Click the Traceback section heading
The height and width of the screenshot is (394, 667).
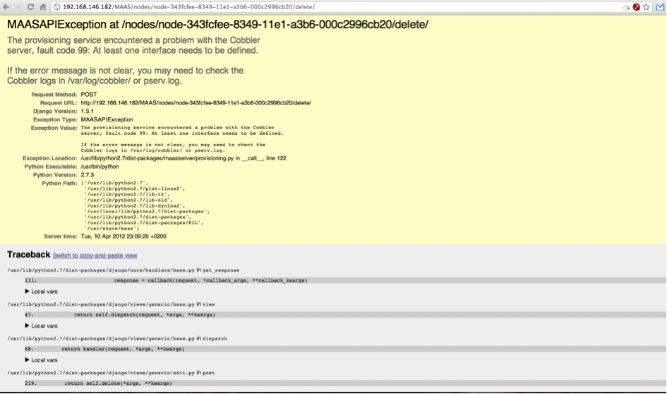pos(28,254)
